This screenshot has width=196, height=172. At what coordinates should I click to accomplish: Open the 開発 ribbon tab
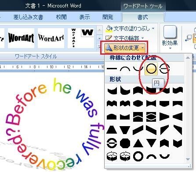108,17
